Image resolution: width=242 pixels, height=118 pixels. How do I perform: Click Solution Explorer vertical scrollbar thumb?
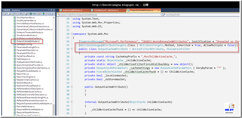[x=54, y=110]
